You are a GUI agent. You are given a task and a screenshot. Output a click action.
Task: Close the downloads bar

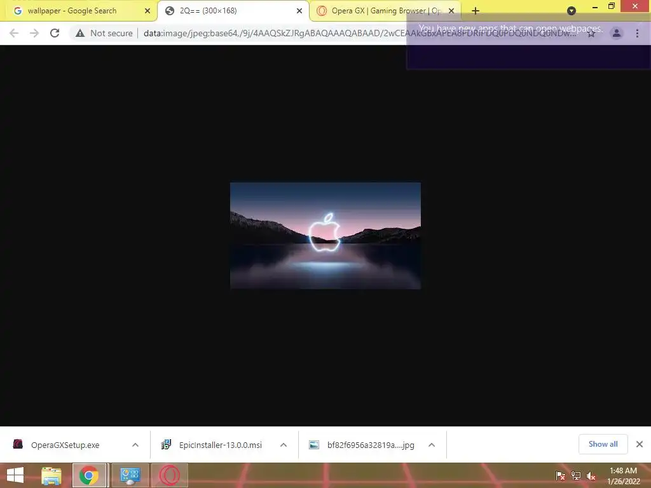[x=640, y=444]
